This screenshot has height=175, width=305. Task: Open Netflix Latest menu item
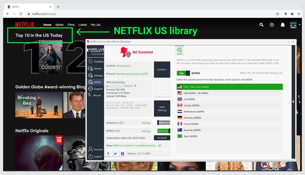pyautogui.click(x=83, y=25)
